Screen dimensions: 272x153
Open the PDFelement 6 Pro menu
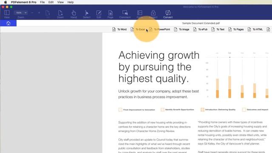24,2
